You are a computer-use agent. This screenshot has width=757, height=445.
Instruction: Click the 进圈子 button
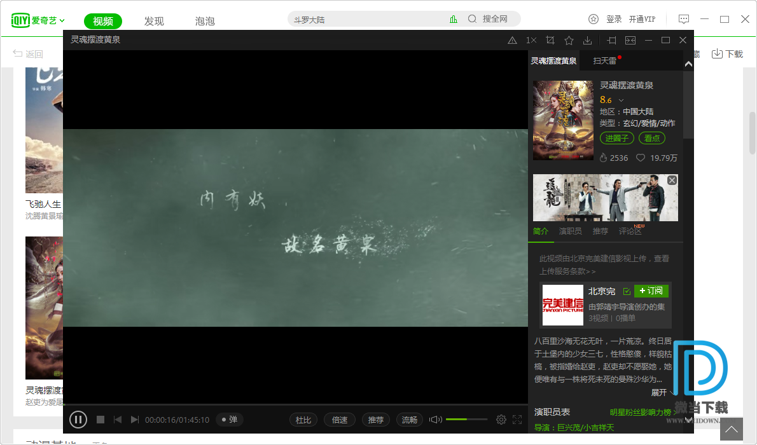[616, 138]
